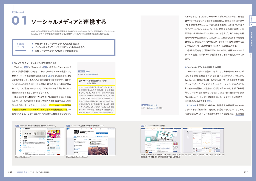256x181 pixels.
Task: Open the Facebook screenshot thumbnail
Action: click(91, 142)
